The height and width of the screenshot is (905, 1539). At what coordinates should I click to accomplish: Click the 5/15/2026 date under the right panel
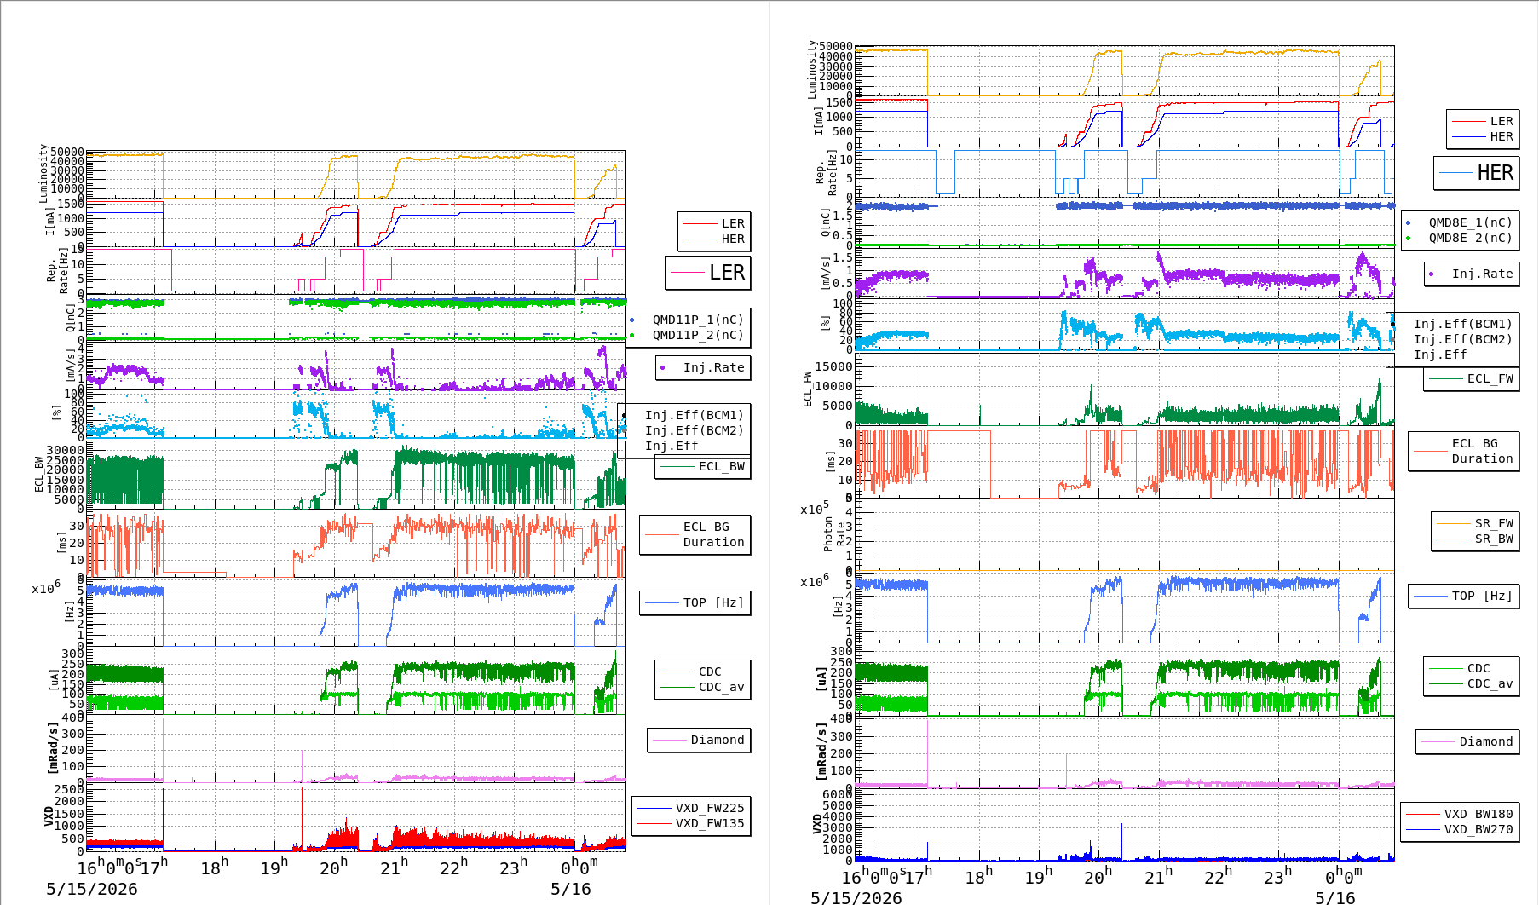click(x=856, y=898)
